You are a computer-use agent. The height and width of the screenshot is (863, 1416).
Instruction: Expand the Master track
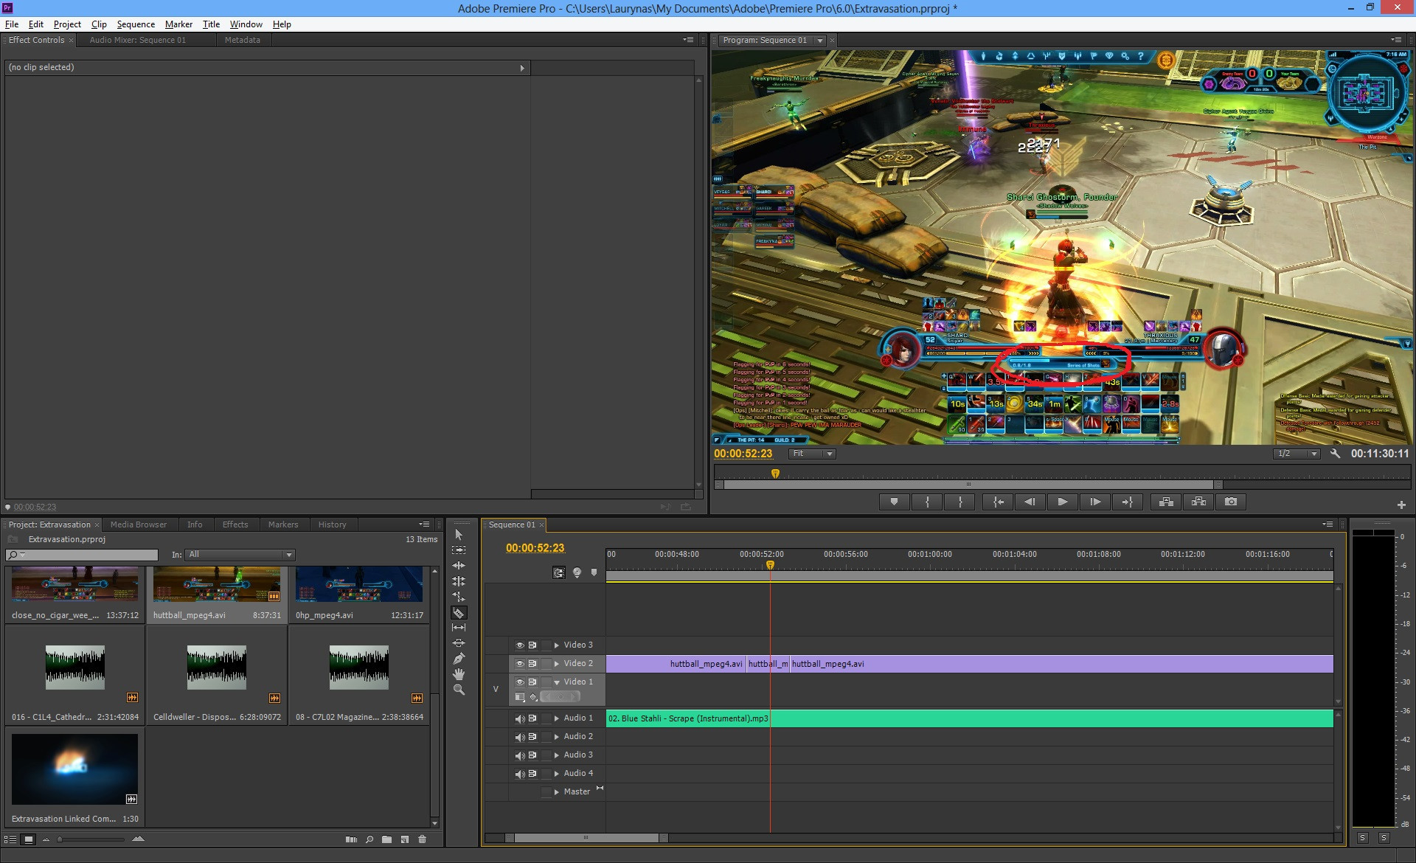tap(557, 792)
